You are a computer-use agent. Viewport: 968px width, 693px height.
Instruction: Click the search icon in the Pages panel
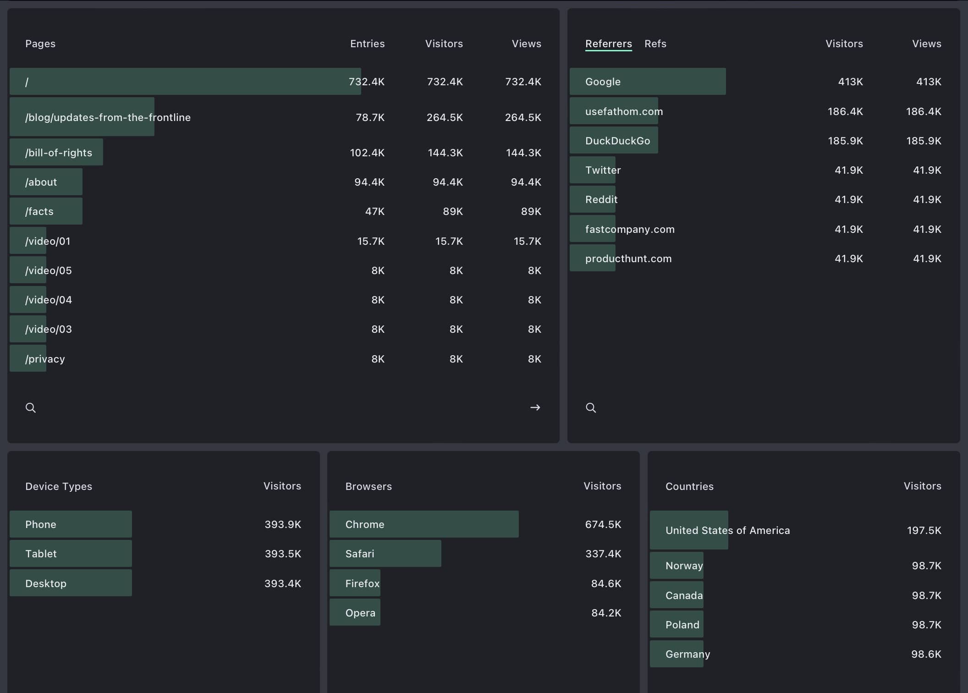31,407
